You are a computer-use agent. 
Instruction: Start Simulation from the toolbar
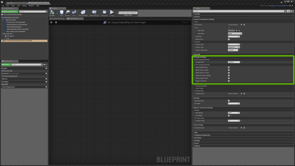point(104,13)
